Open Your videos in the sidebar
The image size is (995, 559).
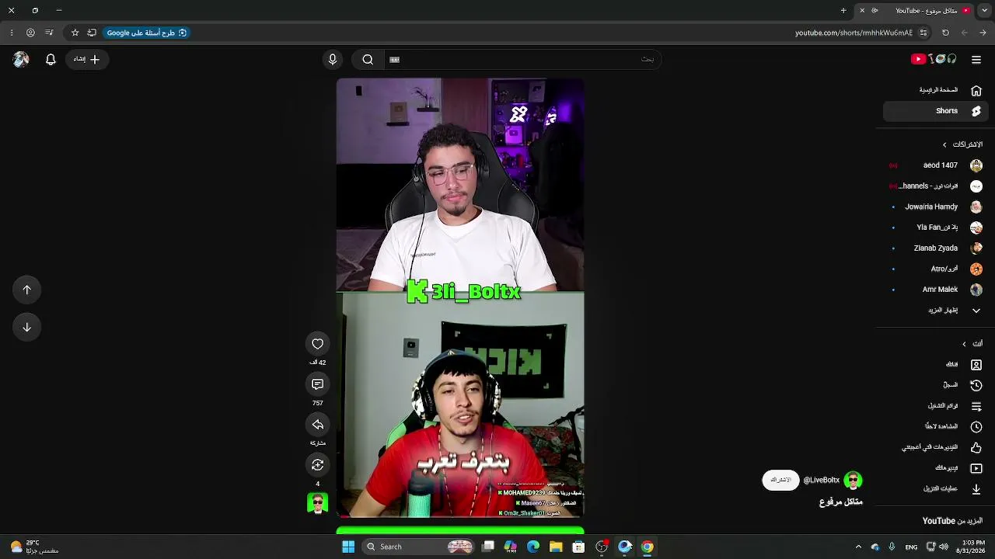click(x=934, y=468)
